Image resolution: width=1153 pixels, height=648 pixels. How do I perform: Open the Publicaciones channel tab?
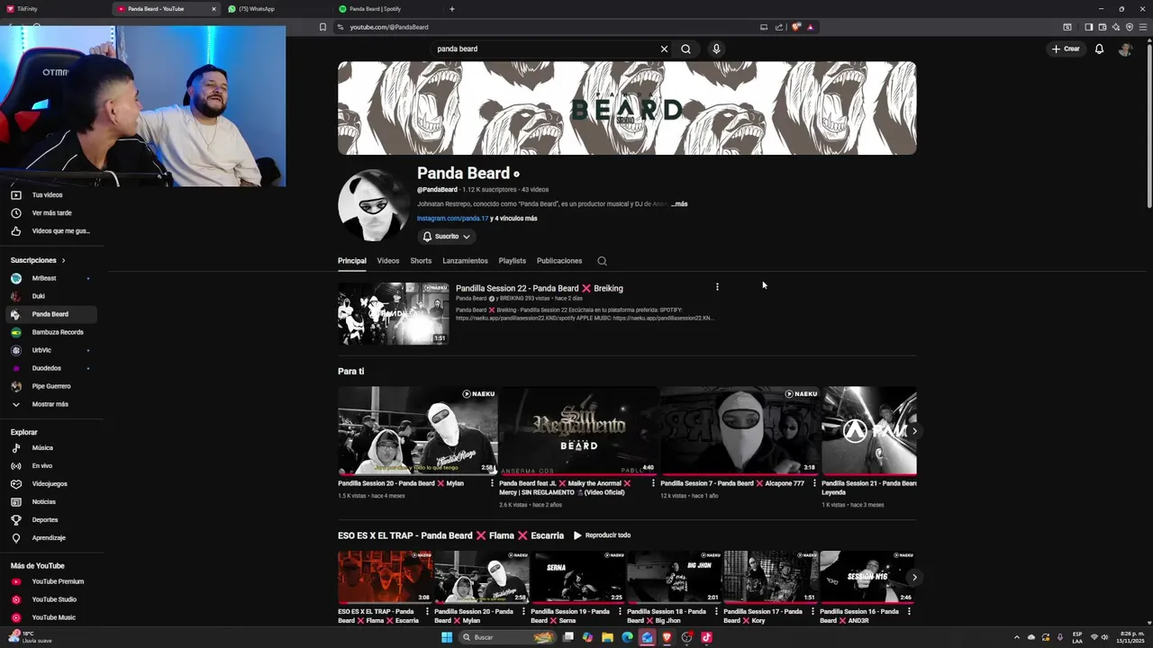559,261
